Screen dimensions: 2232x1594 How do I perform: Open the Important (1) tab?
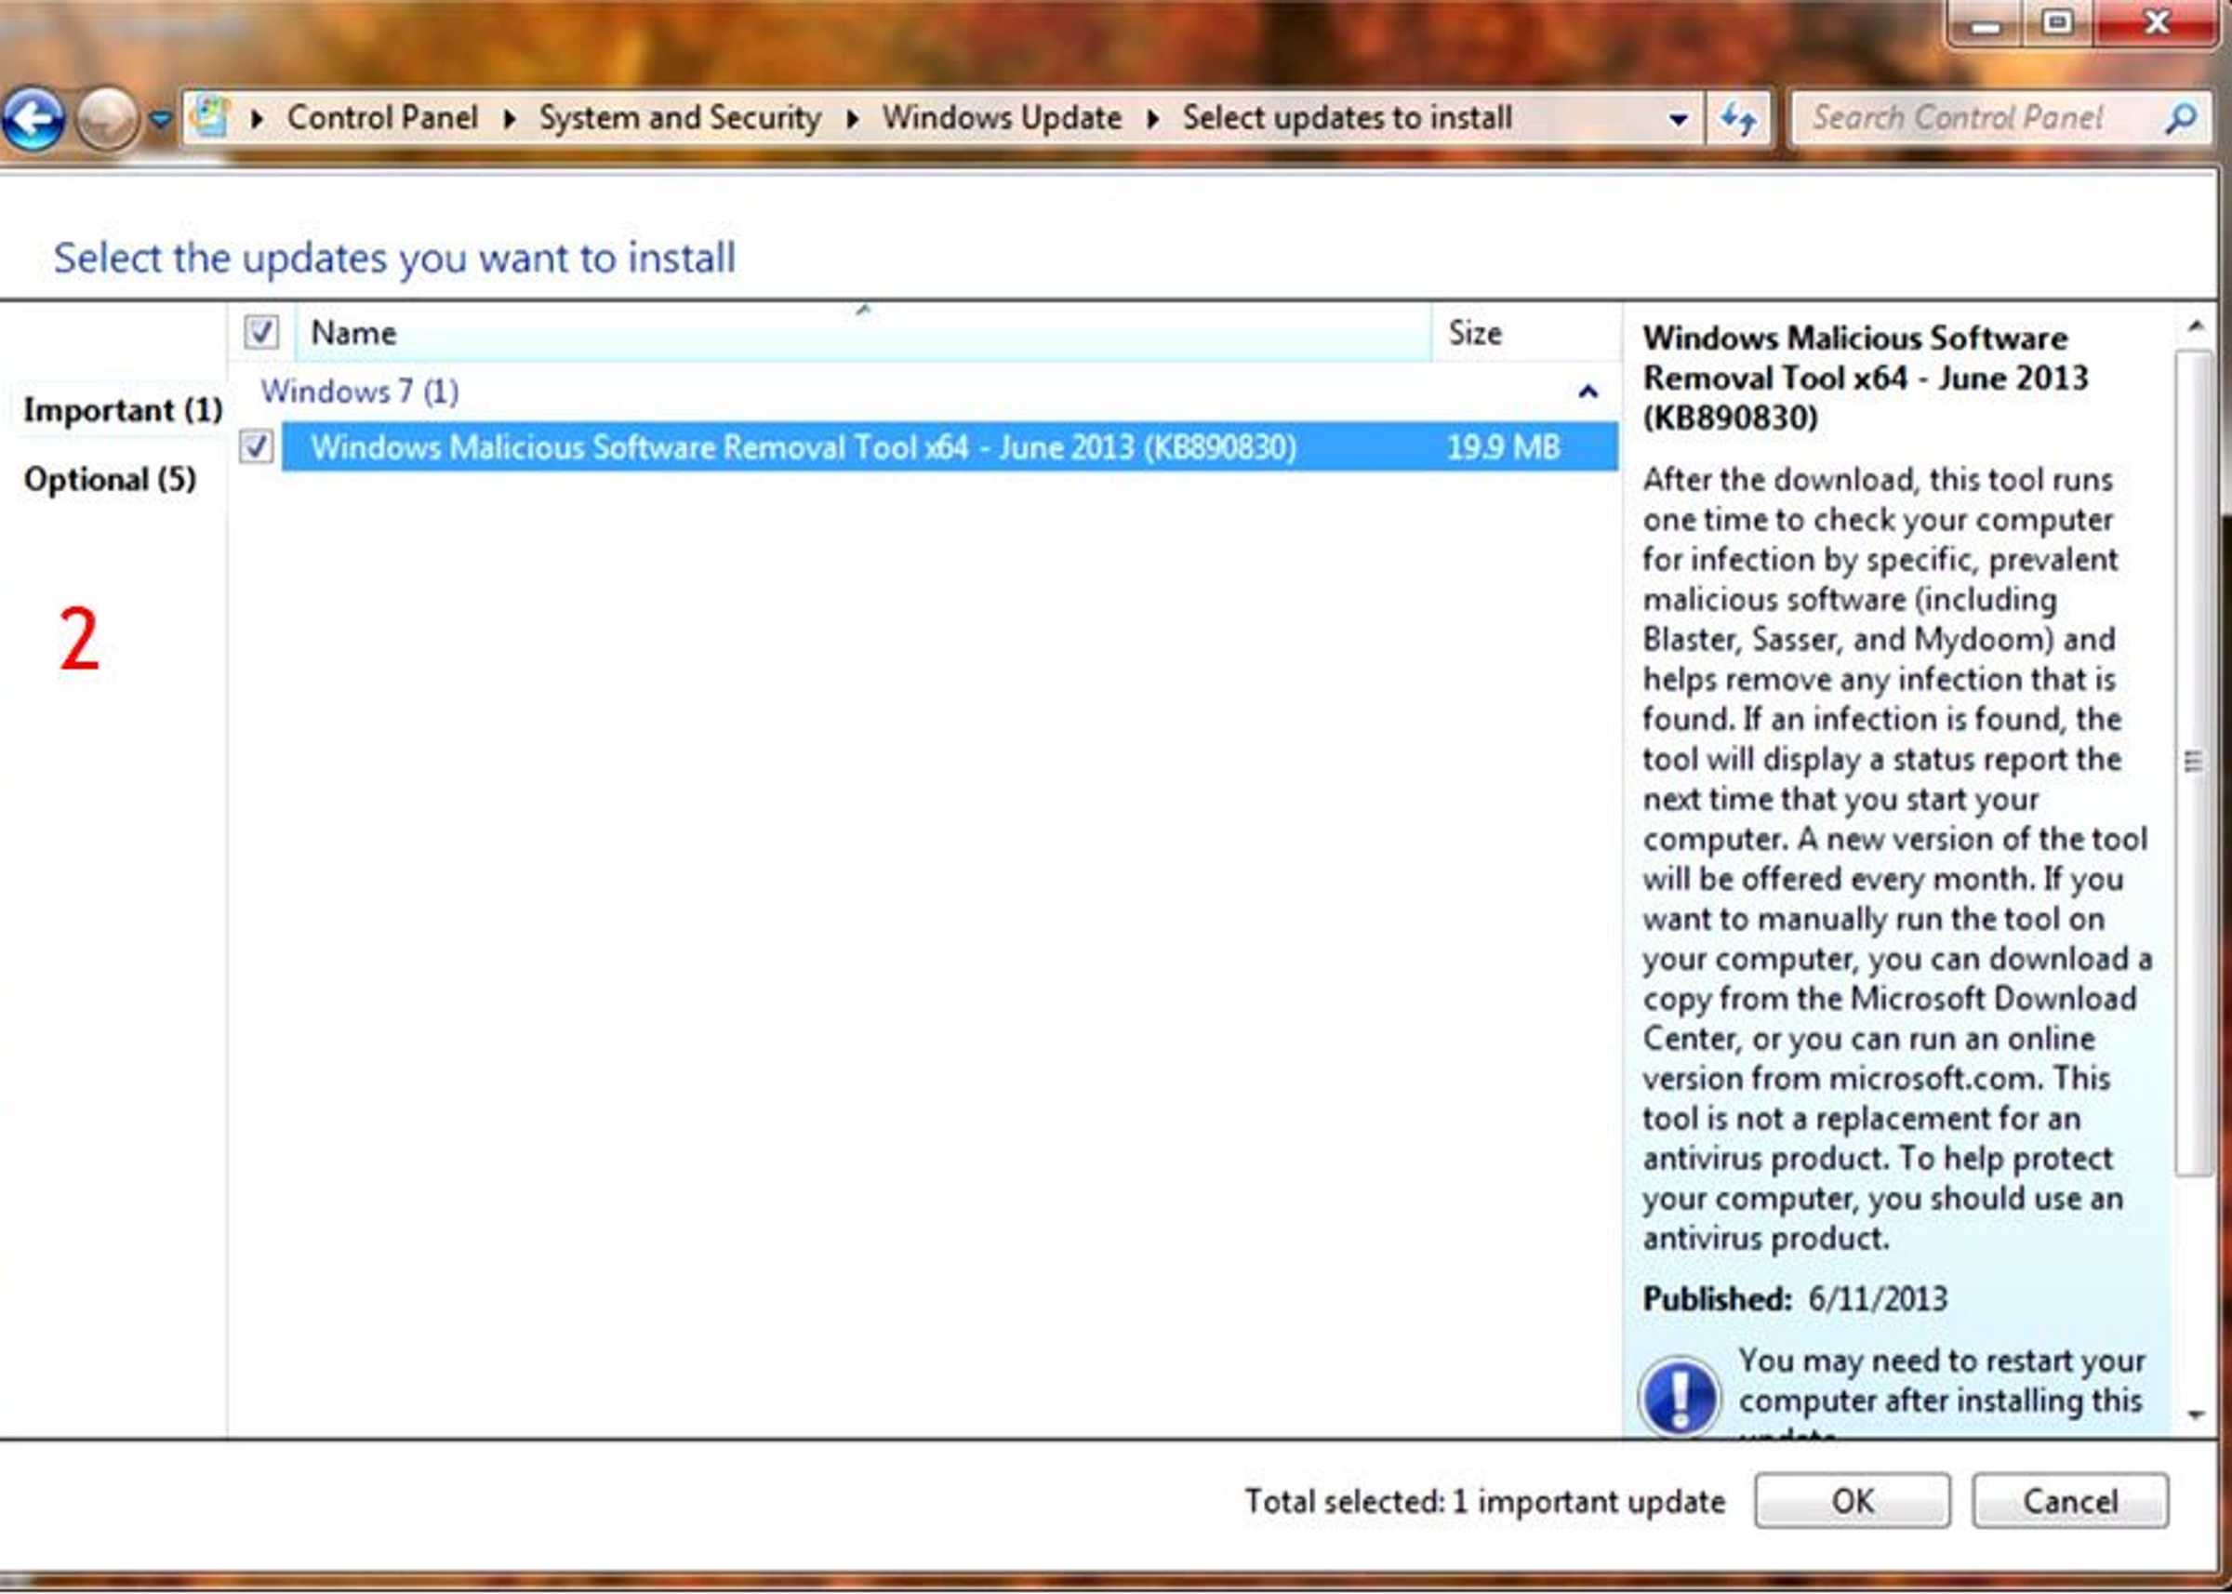[123, 409]
